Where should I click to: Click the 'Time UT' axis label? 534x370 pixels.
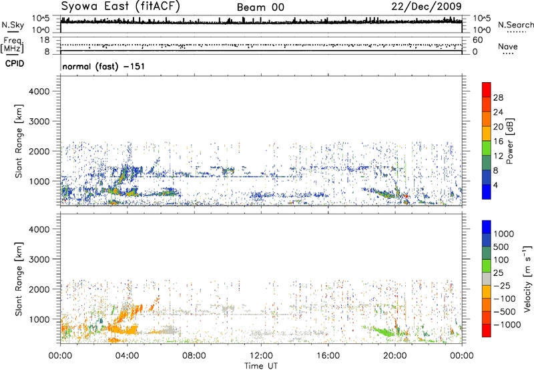tap(261, 366)
